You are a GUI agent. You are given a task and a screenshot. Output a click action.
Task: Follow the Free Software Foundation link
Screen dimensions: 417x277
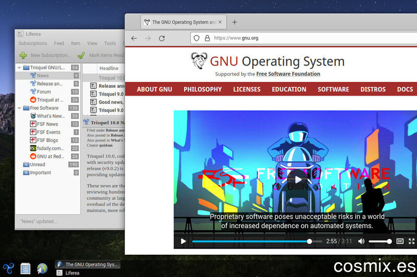pos(288,74)
